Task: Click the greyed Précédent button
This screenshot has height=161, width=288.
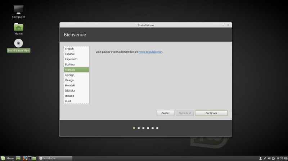Action: [x=185, y=113]
